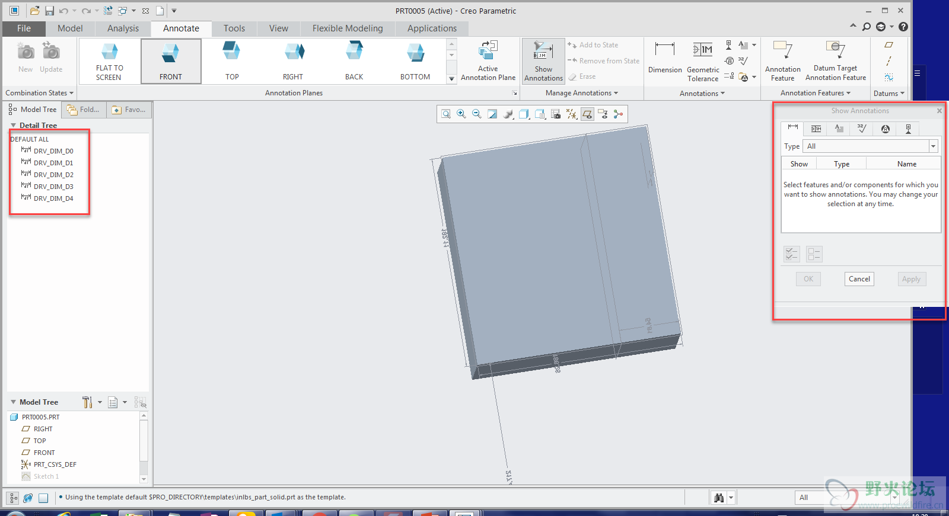
Task: Click the Regenerate icon in quick access toolbar
Action: pos(108,11)
